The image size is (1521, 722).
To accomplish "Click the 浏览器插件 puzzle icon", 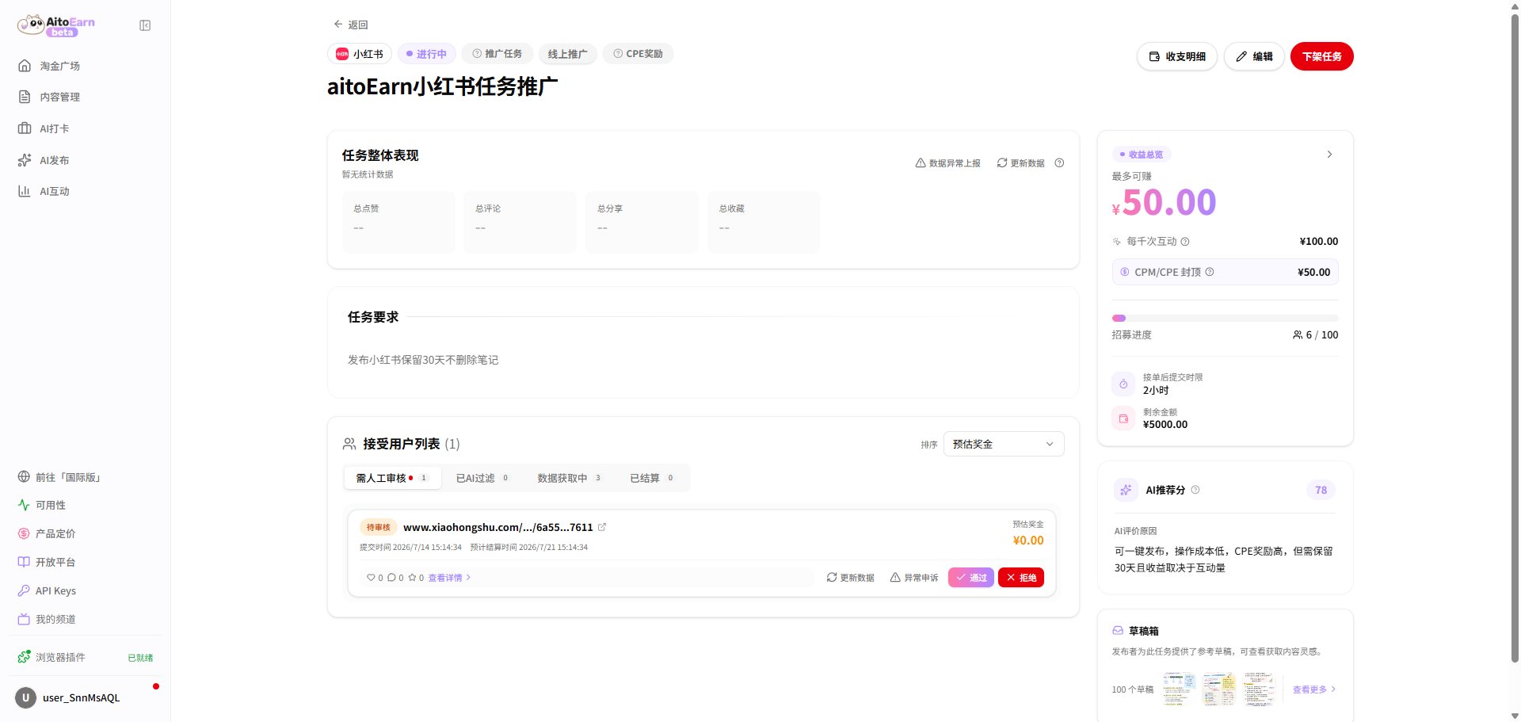I will click(x=24, y=657).
